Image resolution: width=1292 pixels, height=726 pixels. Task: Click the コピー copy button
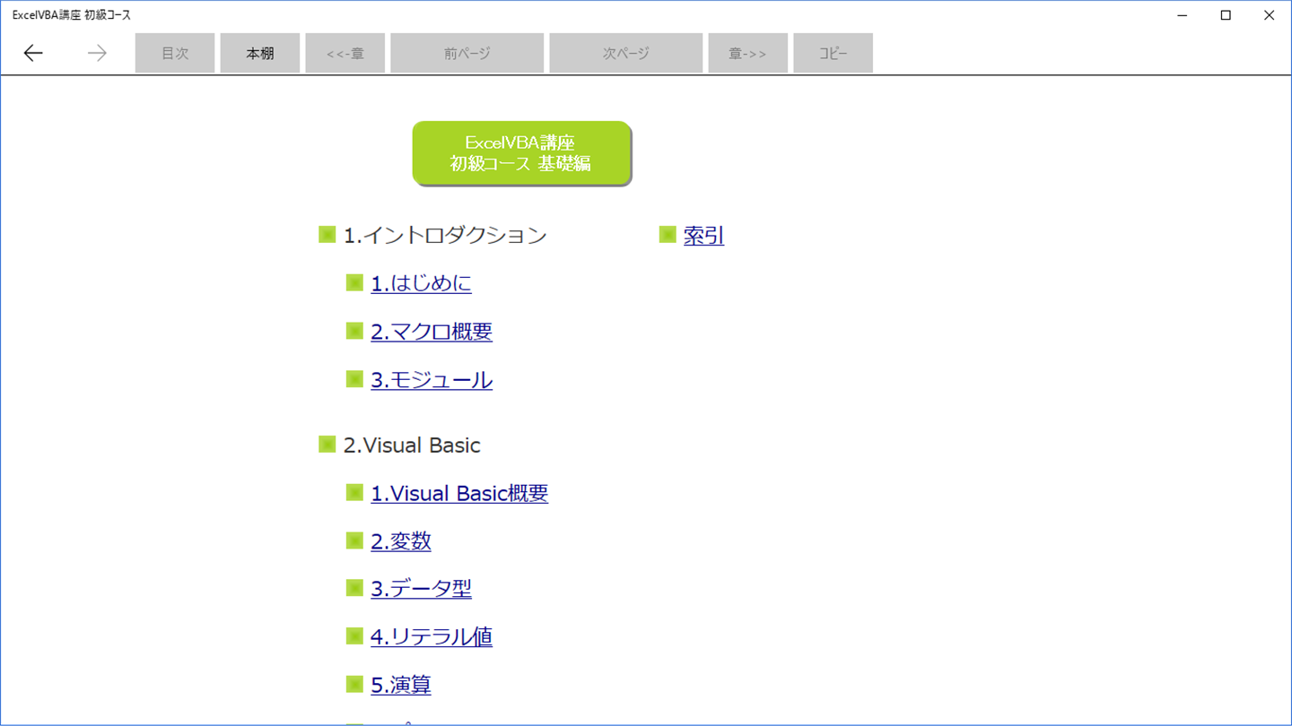[834, 54]
